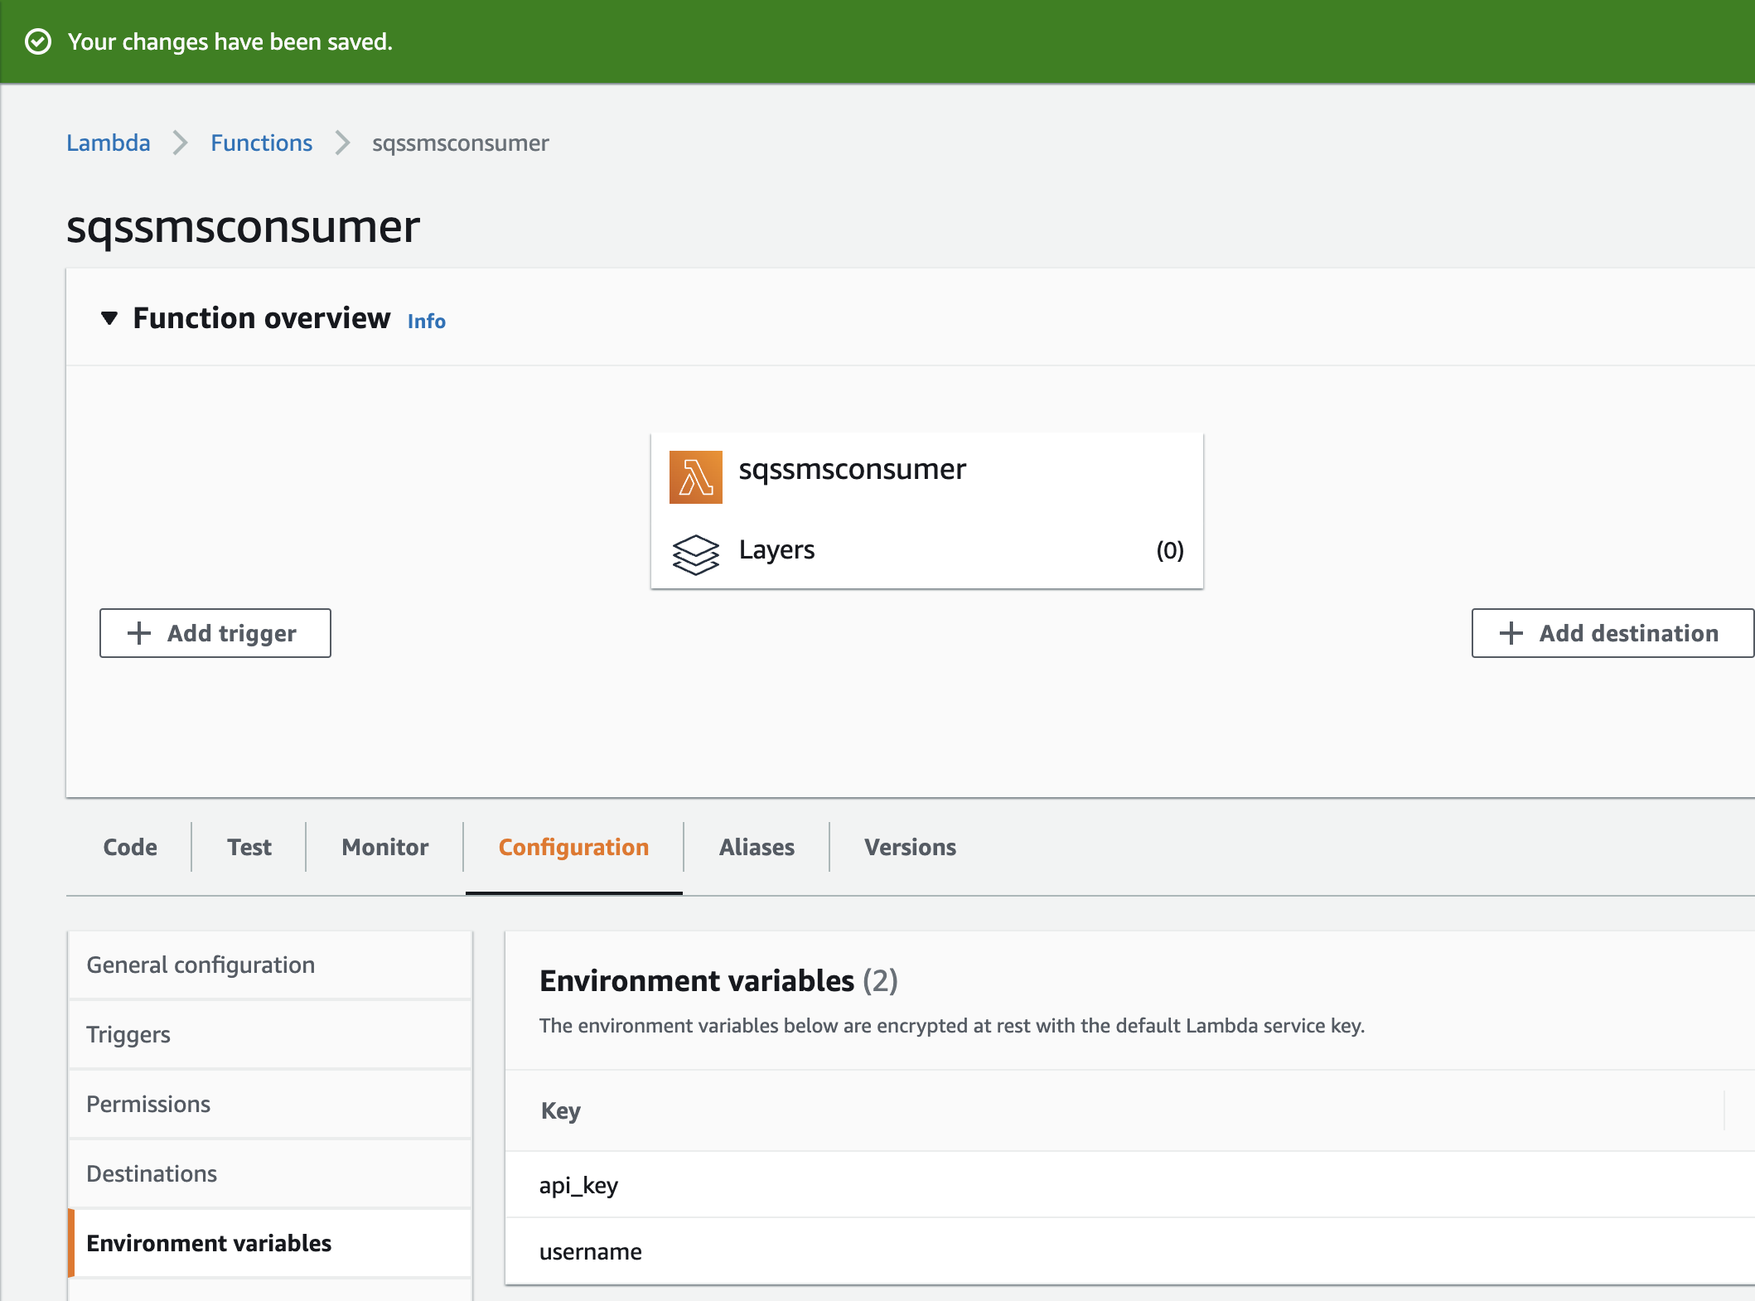
Task: Click the plus icon on Add trigger
Action: click(139, 633)
